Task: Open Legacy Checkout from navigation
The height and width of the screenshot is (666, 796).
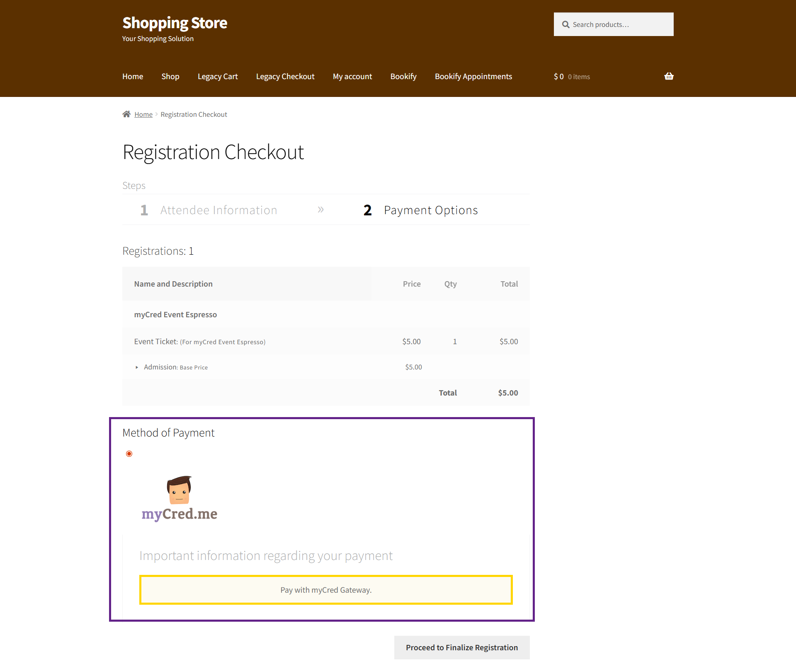Action: (x=285, y=77)
